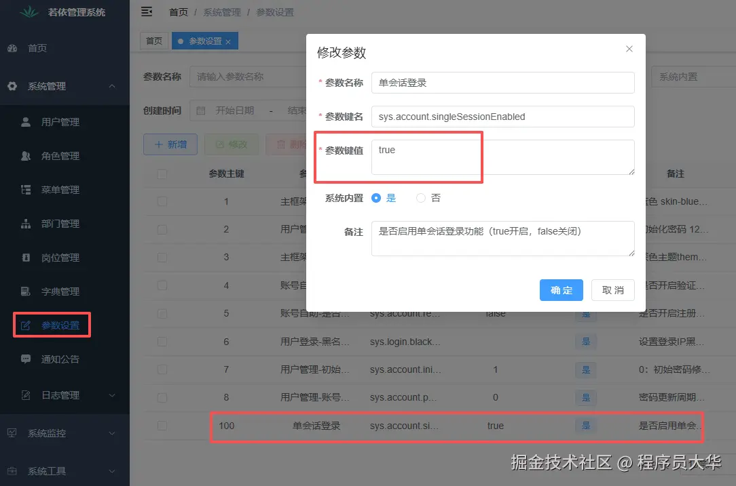Select 否 radio for 系统内置
736x486 pixels.
[420, 199]
